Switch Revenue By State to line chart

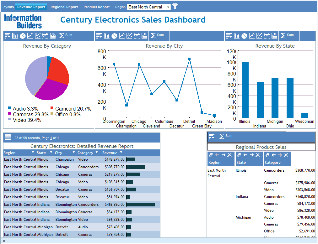(x=252, y=36)
